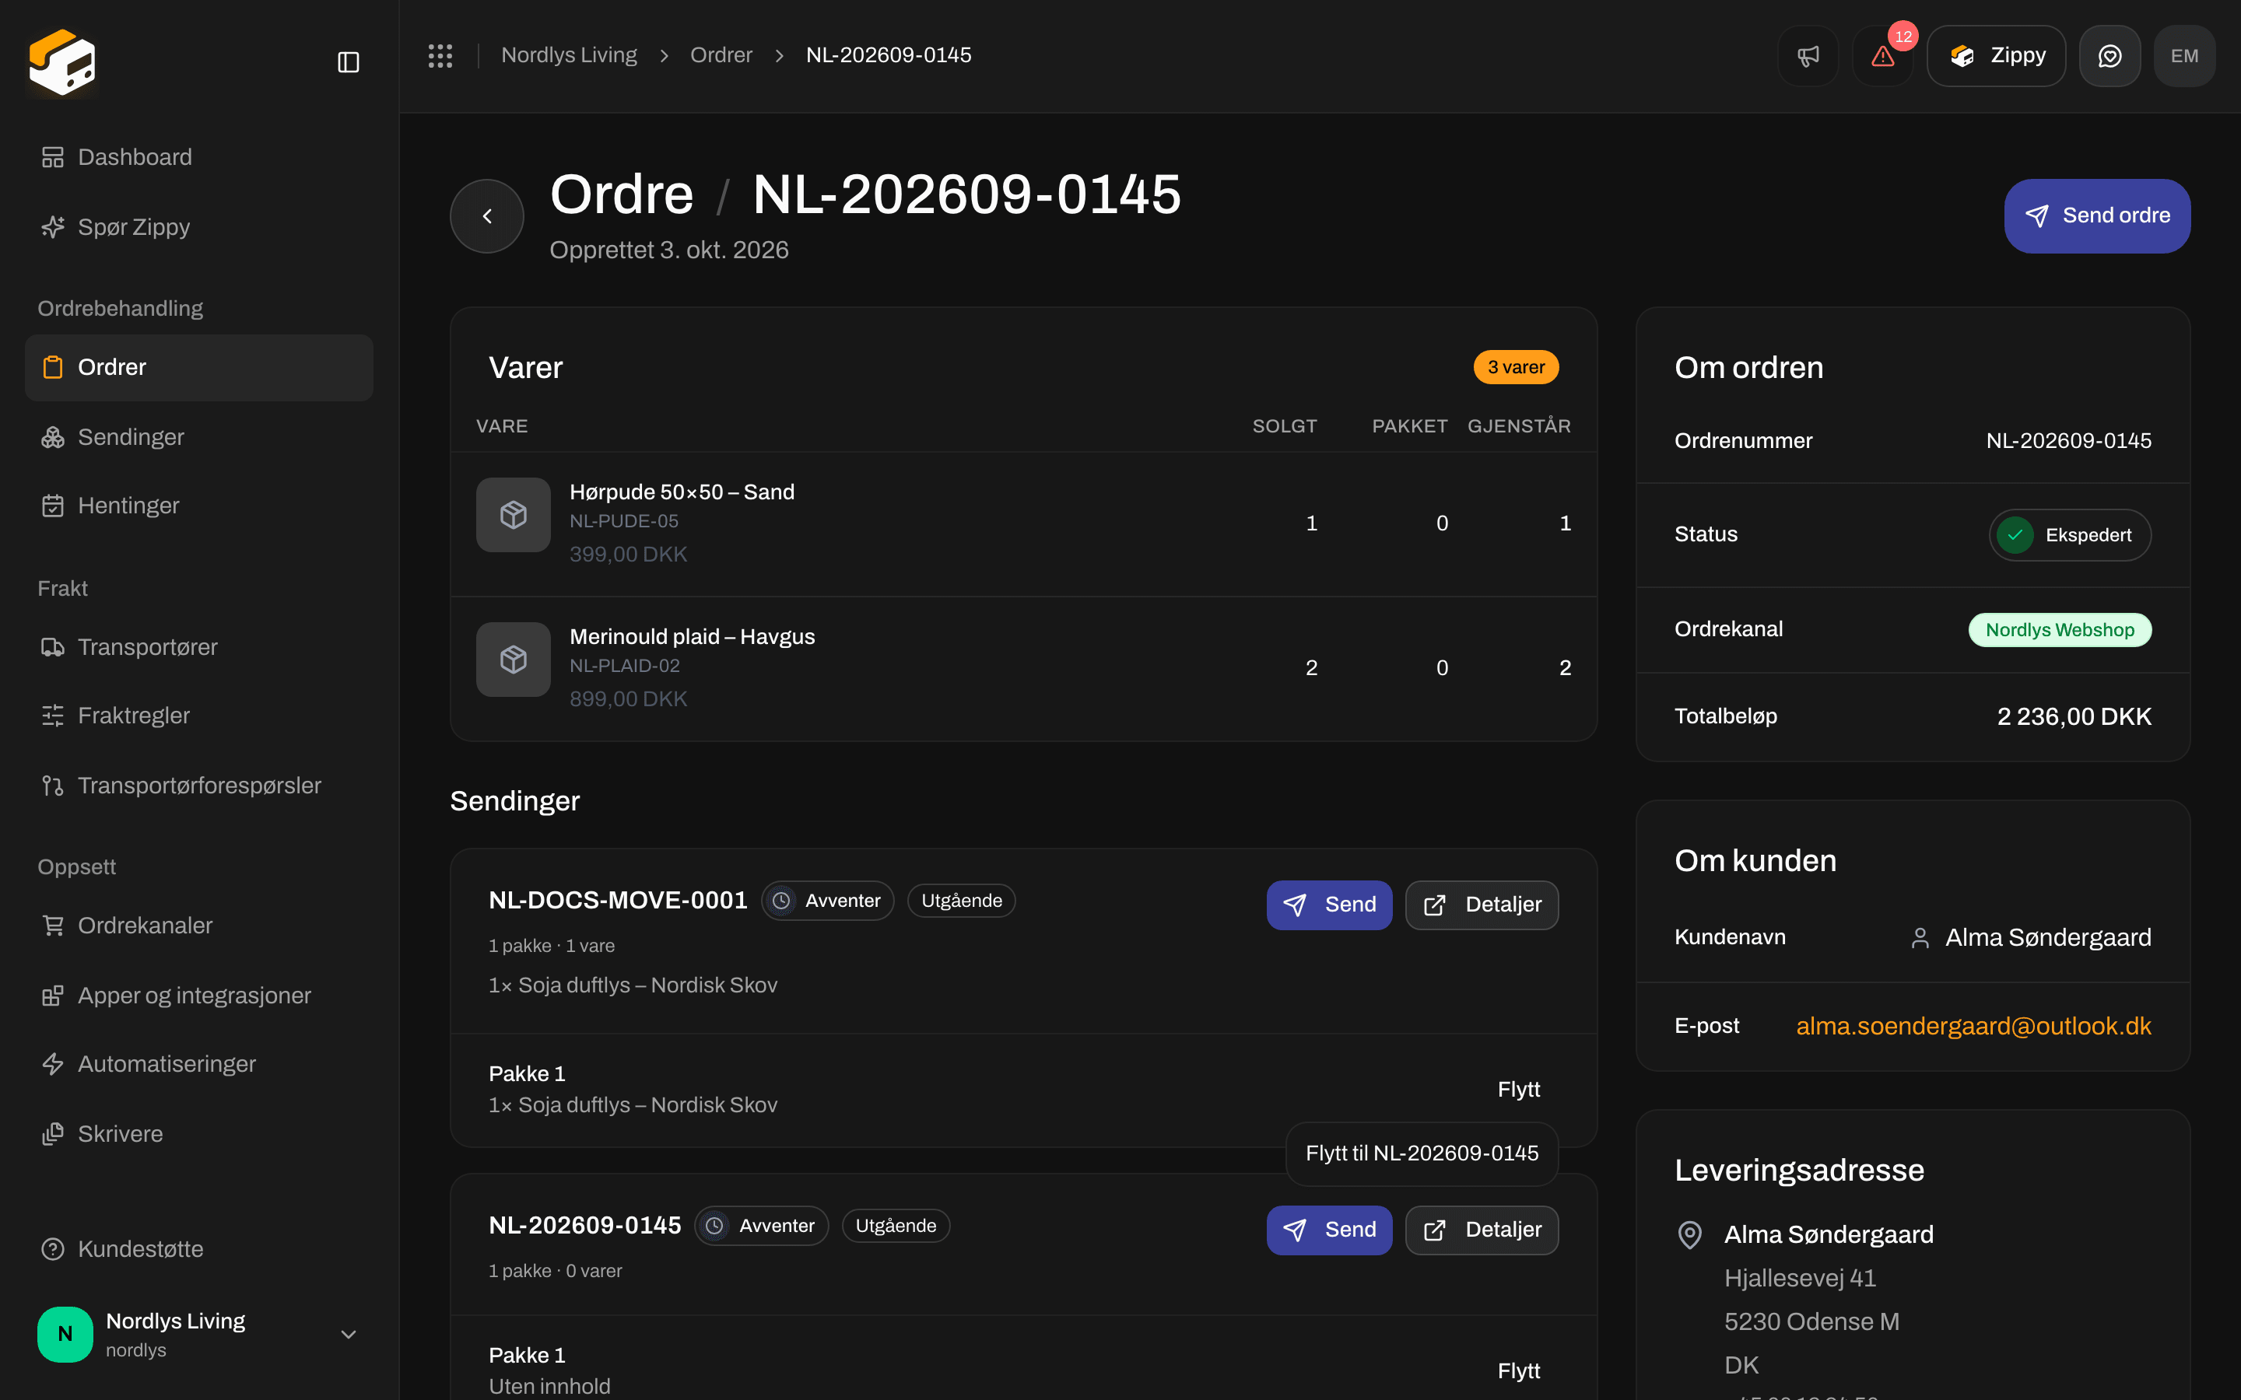Screen dimensions: 2241x1400
Task: Open Transportørforespørsler page
Action: coord(199,786)
